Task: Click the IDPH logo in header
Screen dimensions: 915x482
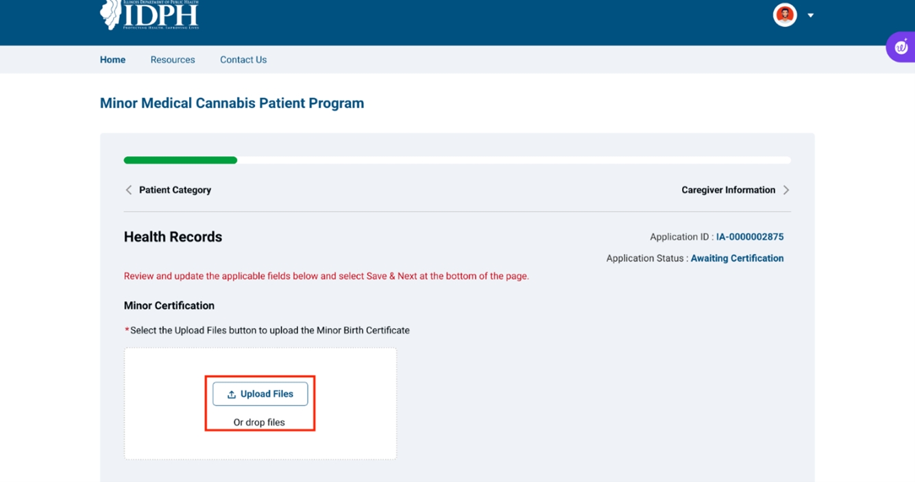Action: [x=149, y=15]
